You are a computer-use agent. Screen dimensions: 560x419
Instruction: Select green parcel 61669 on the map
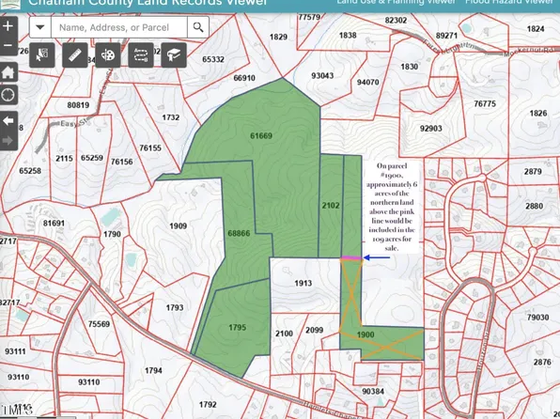point(261,135)
